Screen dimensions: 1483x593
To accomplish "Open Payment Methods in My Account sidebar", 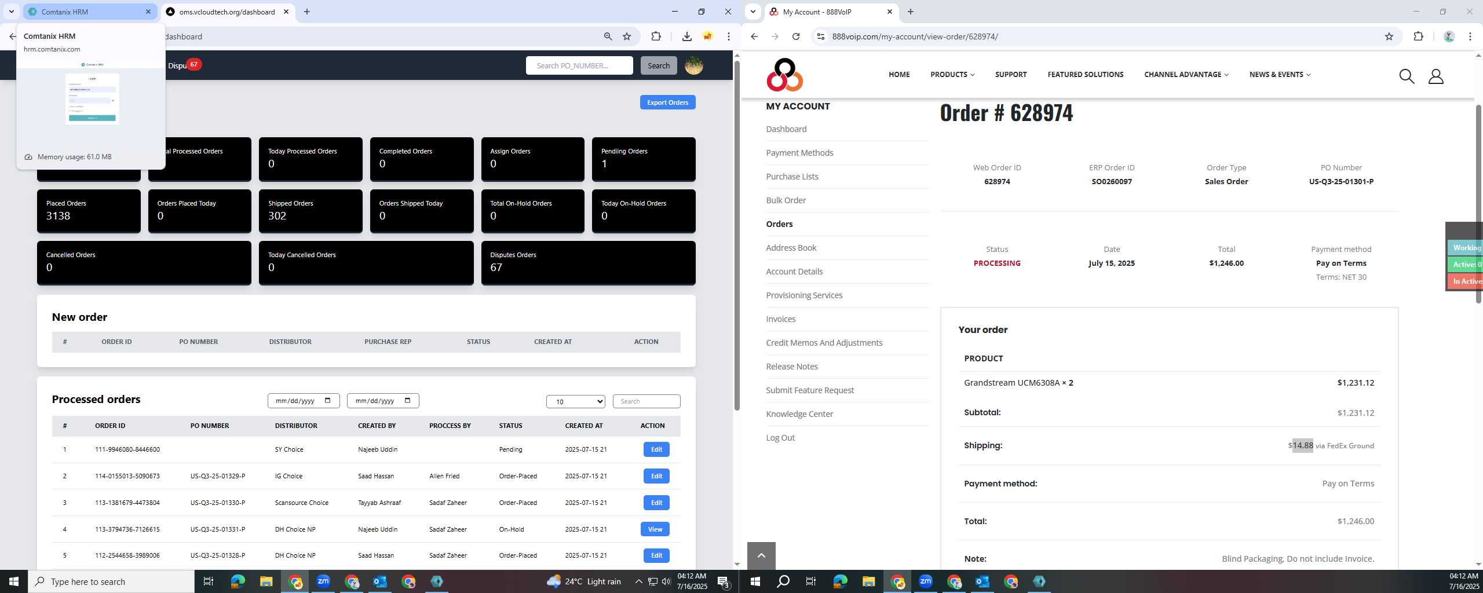I will (799, 153).
